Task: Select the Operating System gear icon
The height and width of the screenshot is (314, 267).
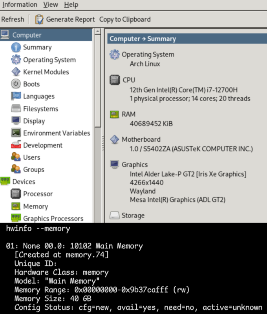Action: [16, 60]
